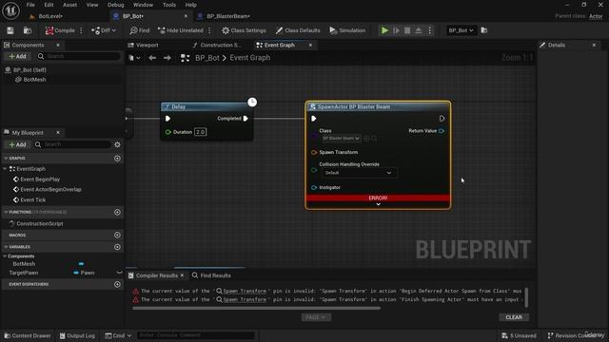Navigate forward in the graph history
This screenshot has height=342, width=609.
point(167,58)
